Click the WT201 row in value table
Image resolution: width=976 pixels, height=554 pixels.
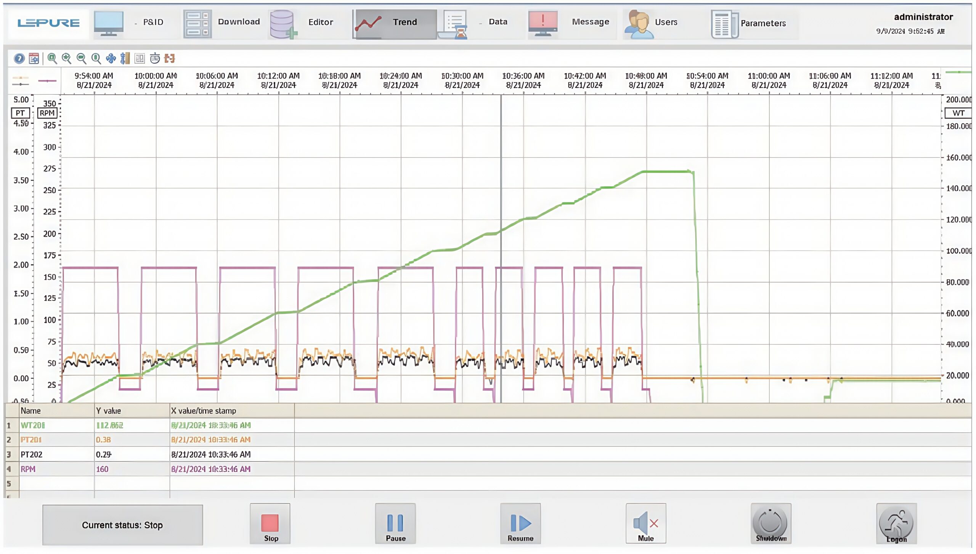33,425
